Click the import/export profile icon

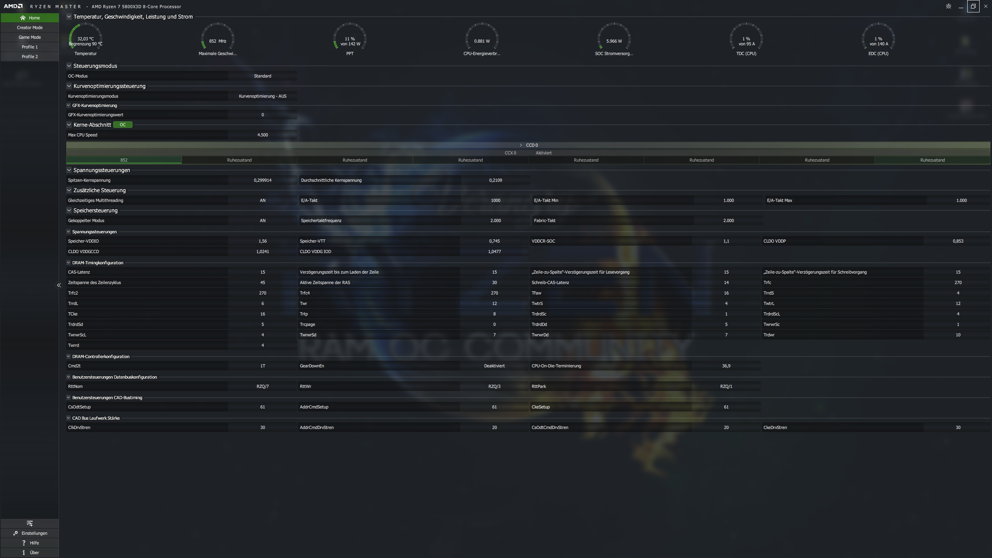[30, 524]
